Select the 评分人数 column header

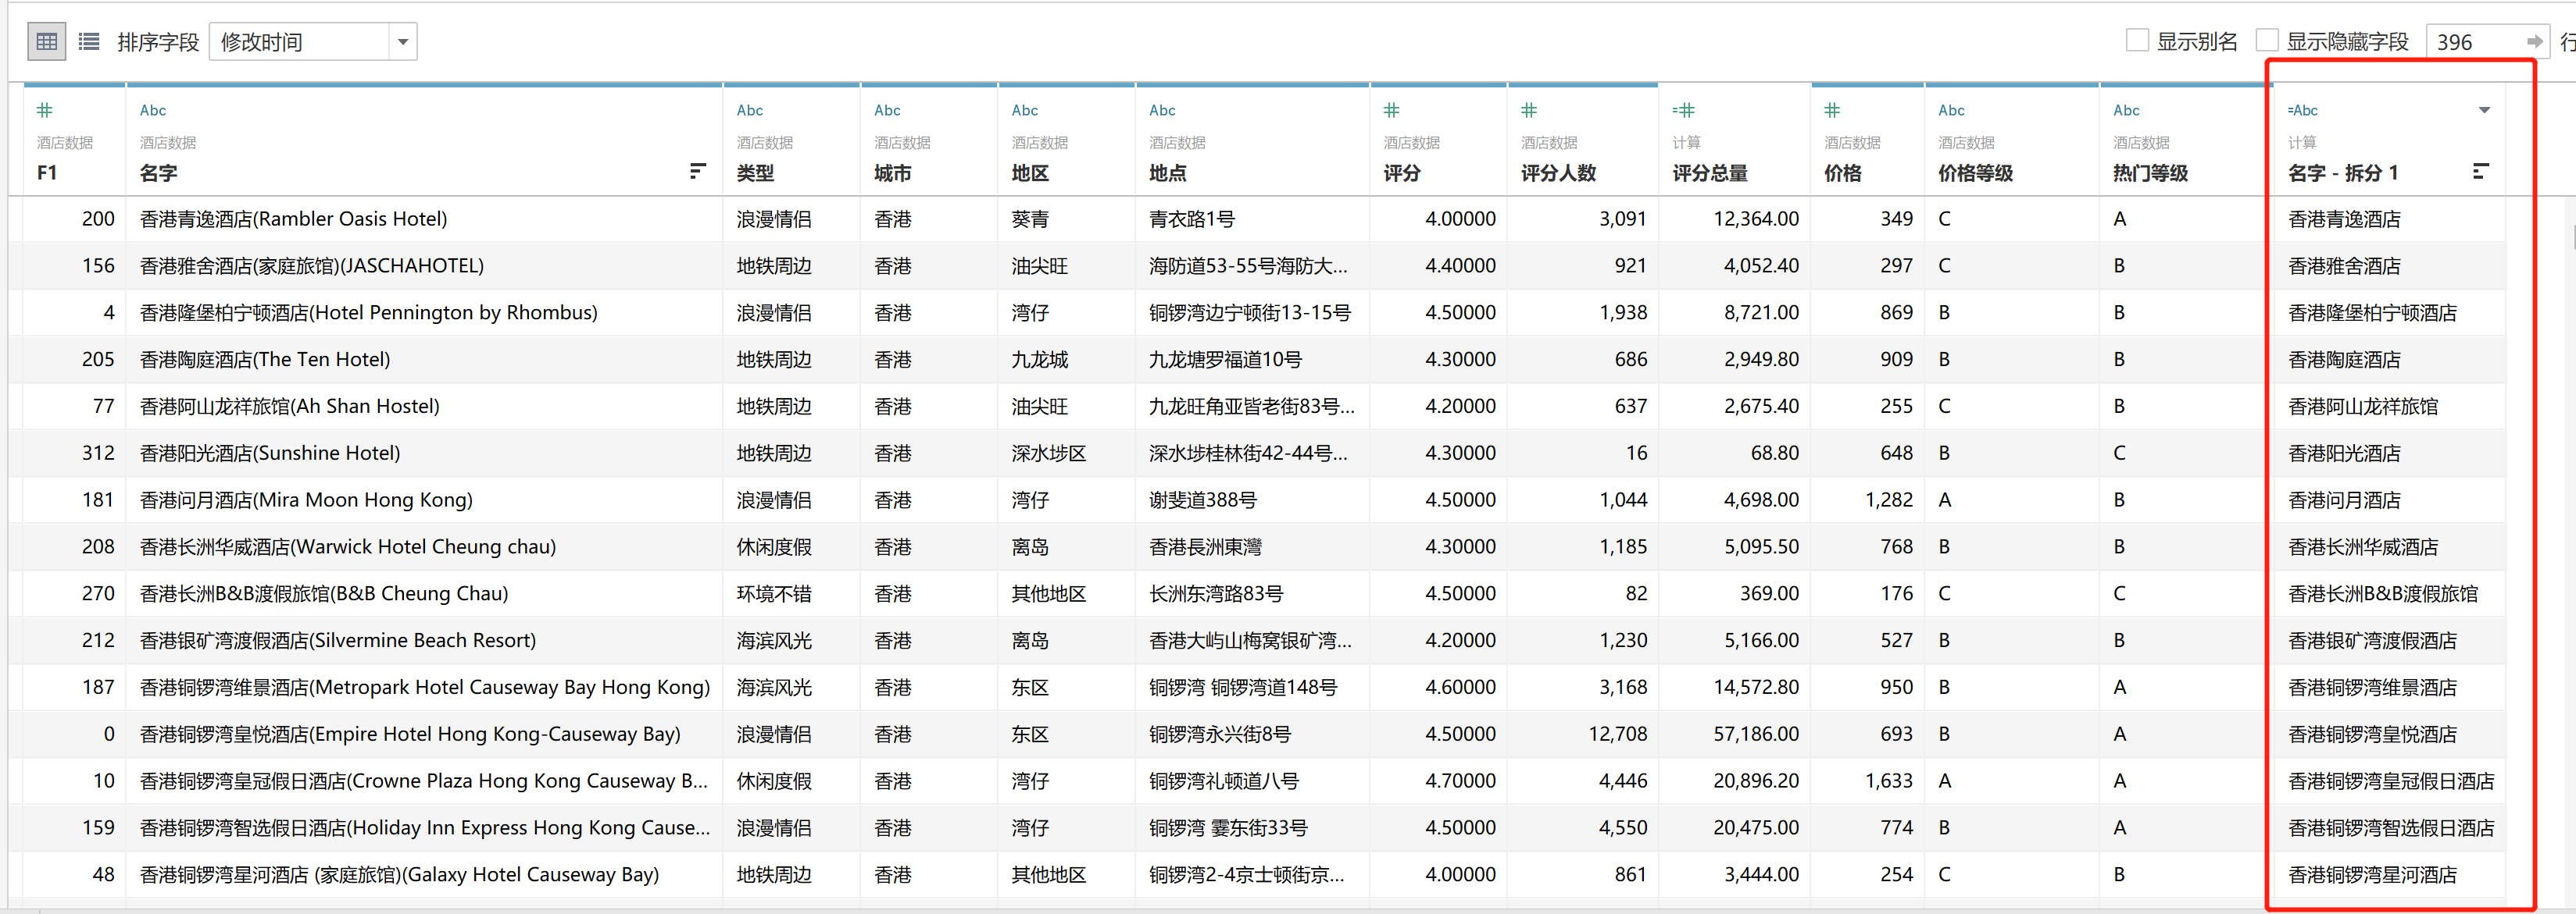click(x=1558, y=172)
